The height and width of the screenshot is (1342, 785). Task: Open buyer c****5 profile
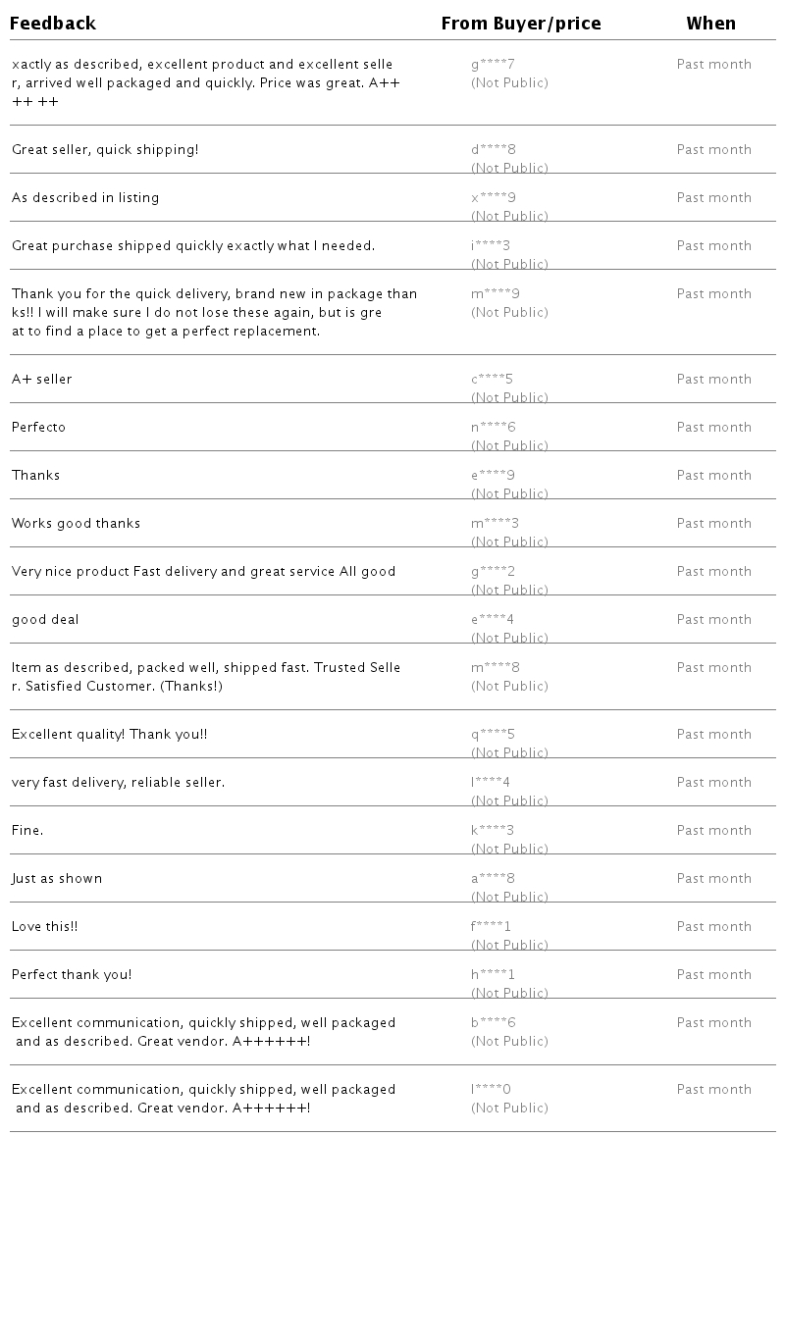click(492, 380)
